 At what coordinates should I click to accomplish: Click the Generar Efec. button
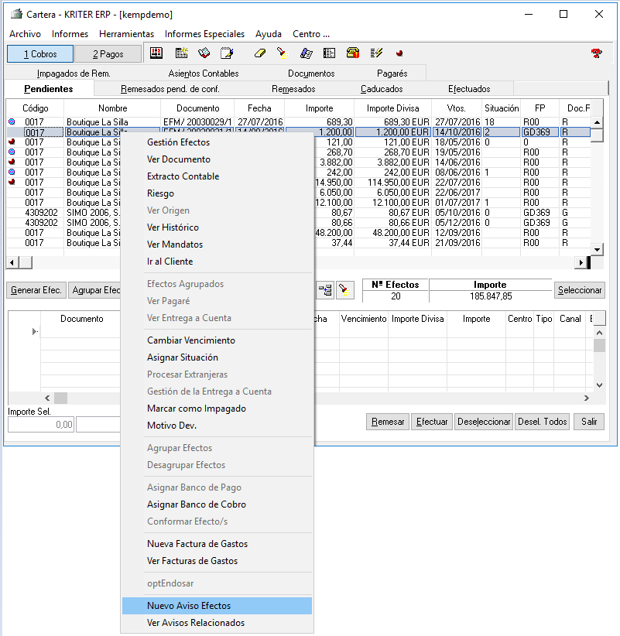click(36, 290)
